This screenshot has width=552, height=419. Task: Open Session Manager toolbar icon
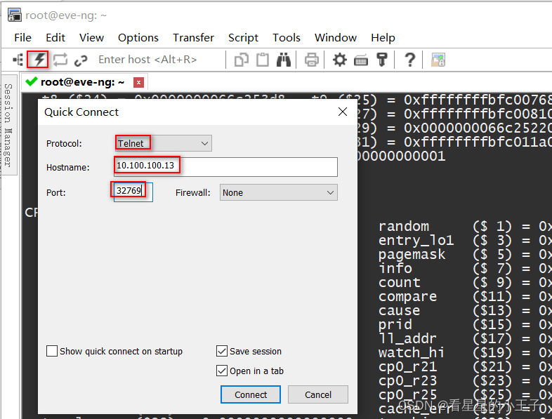click(18, 60)
